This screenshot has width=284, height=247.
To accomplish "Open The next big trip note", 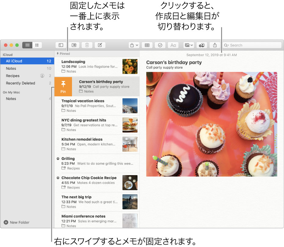I will click(x=97, y=202).
